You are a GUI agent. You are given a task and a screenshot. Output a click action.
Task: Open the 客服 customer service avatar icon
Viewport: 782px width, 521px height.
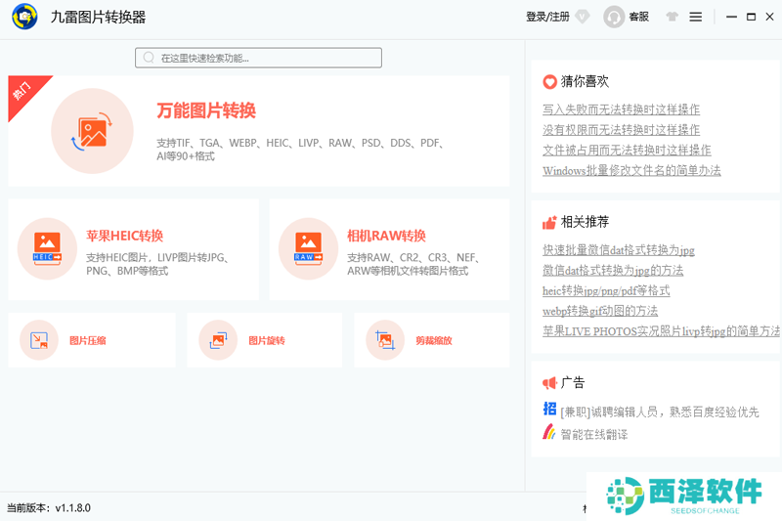coord(614,17)
